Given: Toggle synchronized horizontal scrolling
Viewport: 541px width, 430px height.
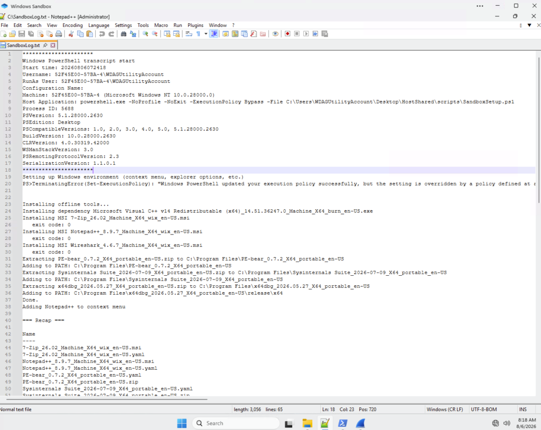Looking at the screenshot, I should pos(176,34).
